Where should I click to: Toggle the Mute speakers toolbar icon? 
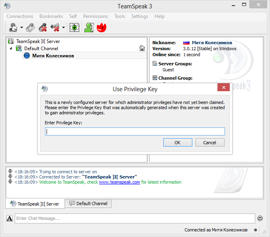pos(55,27)
